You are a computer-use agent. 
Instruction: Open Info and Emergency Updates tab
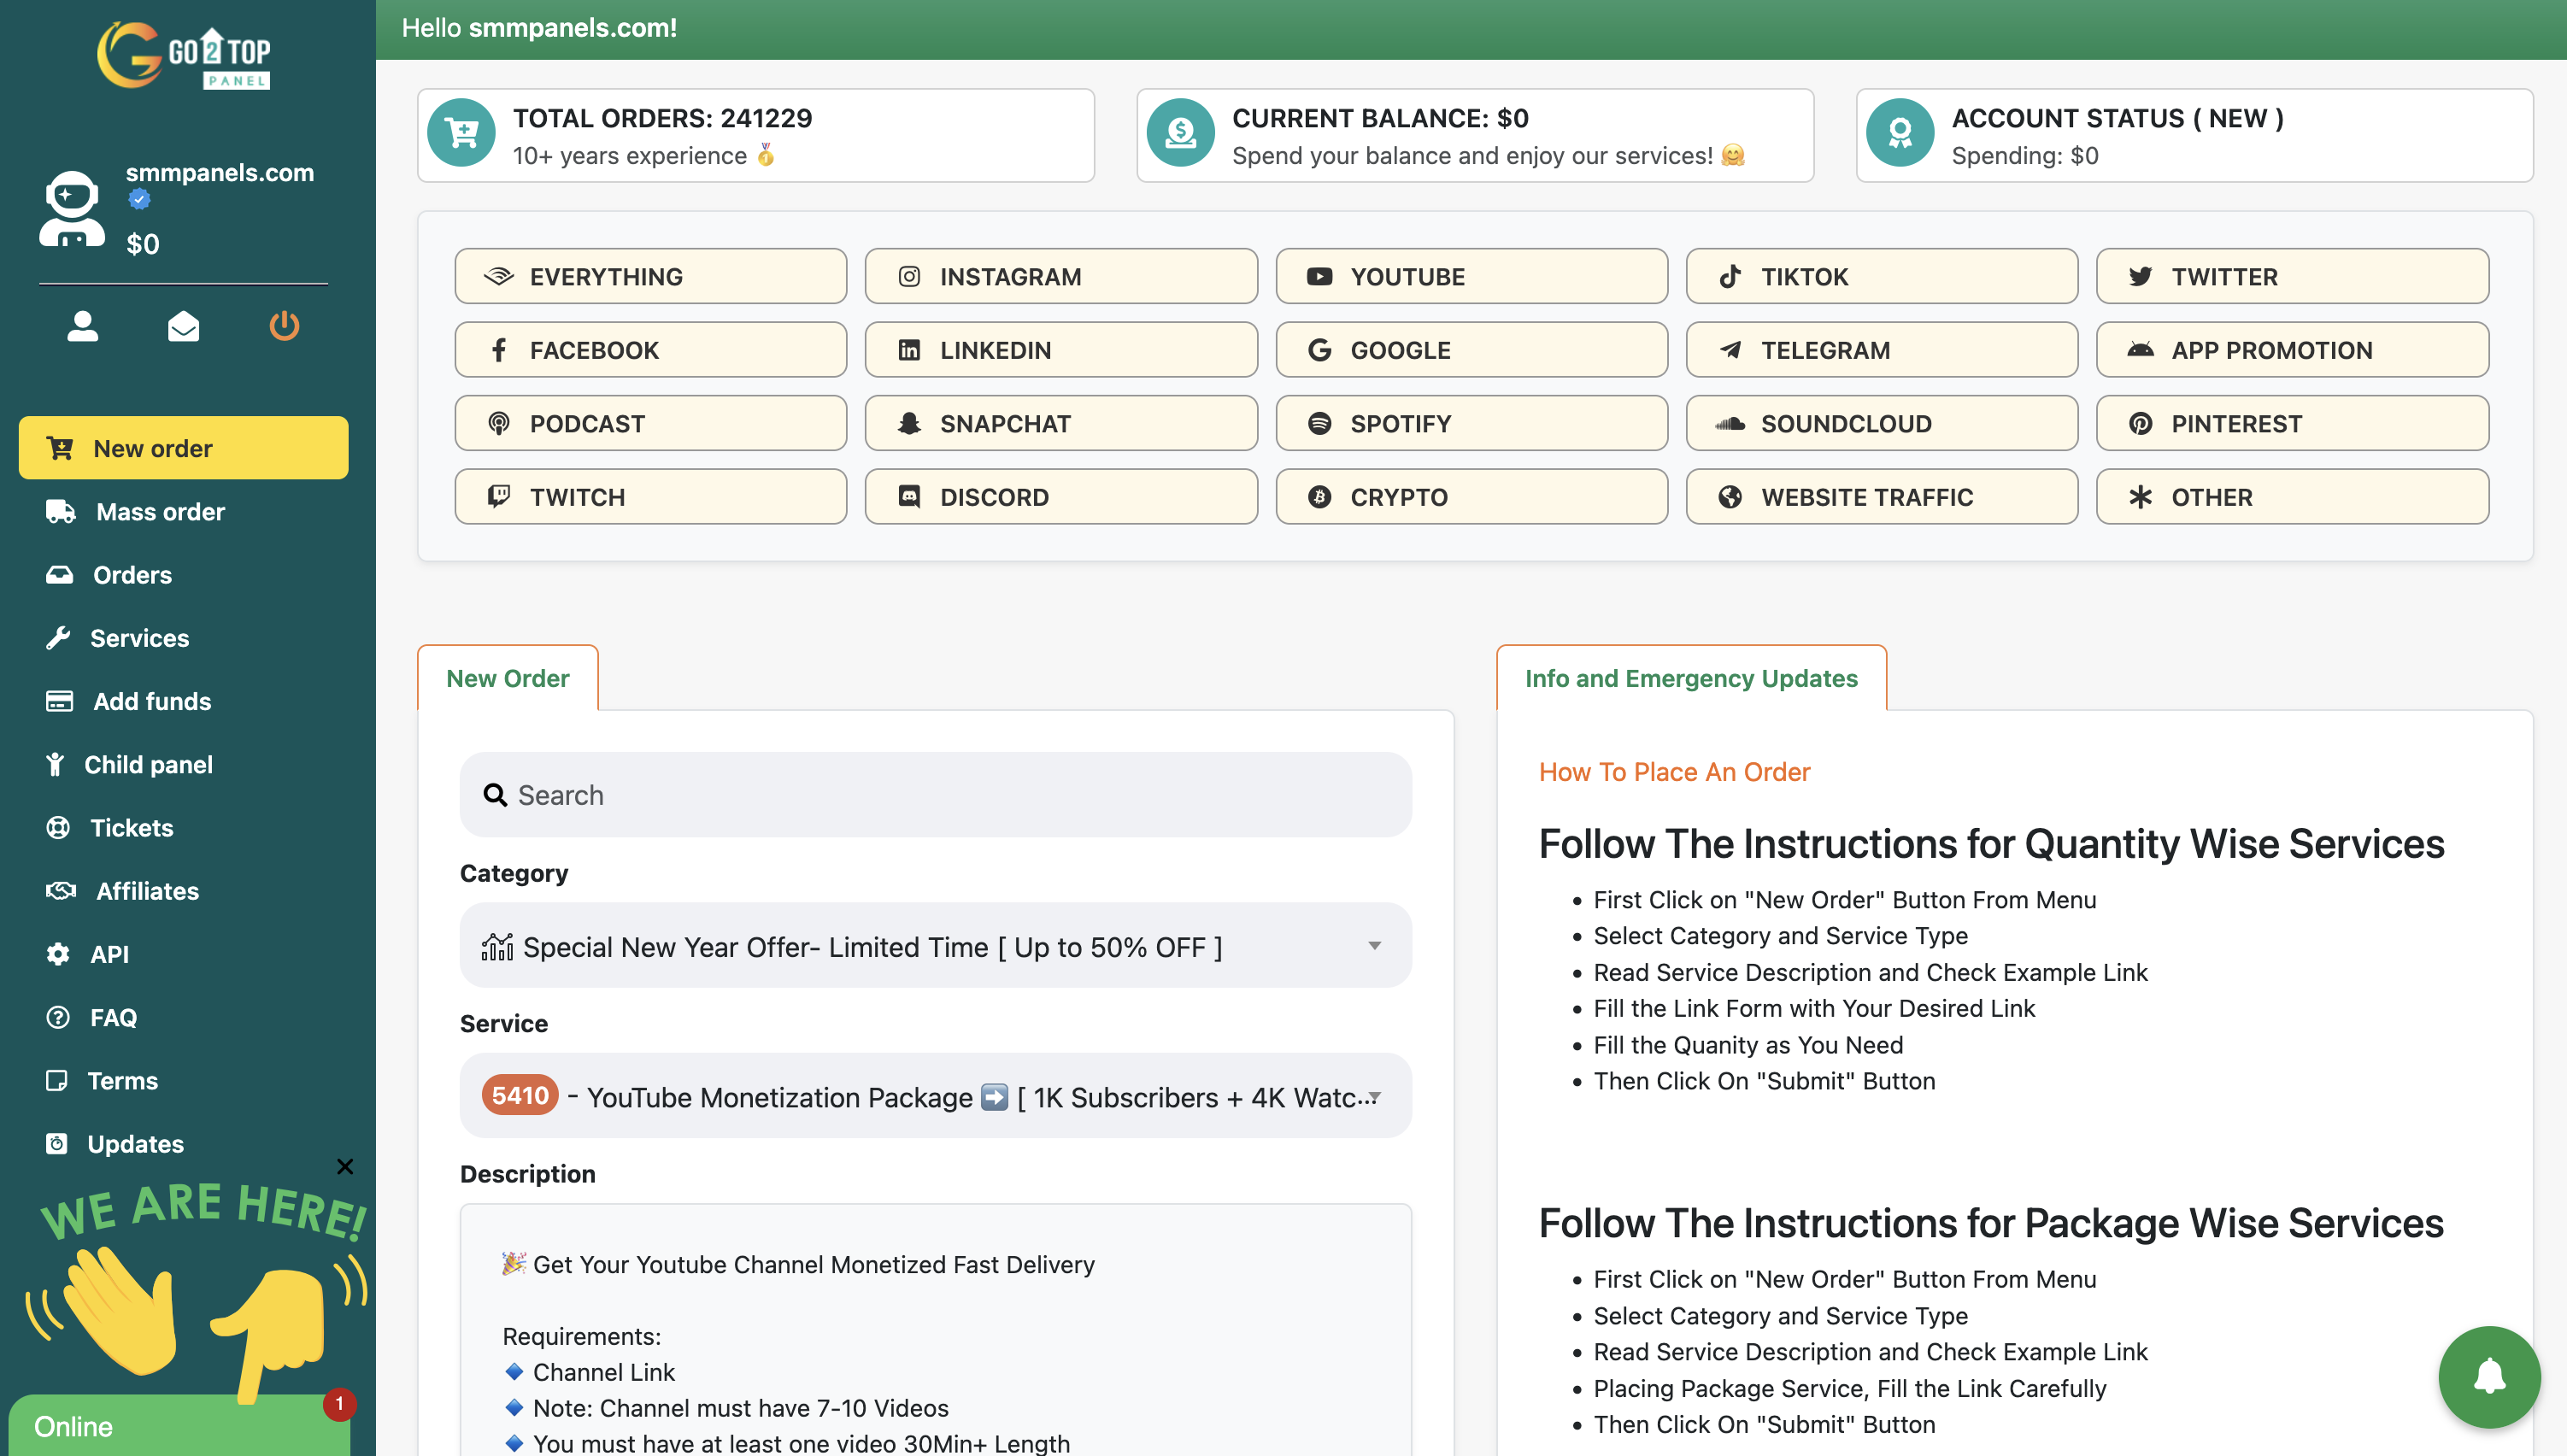pyautogui.click(x=1690, y=678)
